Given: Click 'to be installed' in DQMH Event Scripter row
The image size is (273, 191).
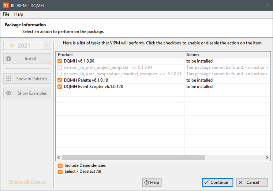Looking at the screenshot, I should (x=199, y=86).
